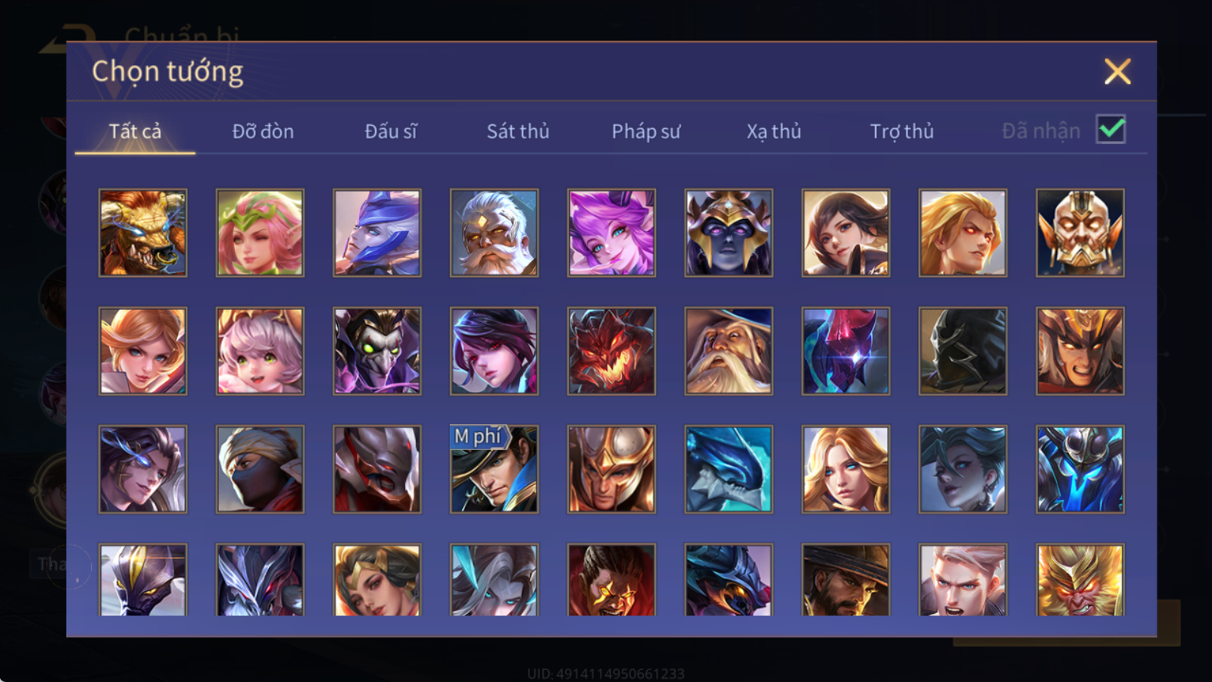
Task: Show the Sát thủ heroes tab
Action: tap(518, 131)
